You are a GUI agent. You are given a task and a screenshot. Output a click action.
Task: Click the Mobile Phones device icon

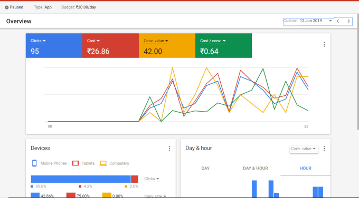[34, 163]
